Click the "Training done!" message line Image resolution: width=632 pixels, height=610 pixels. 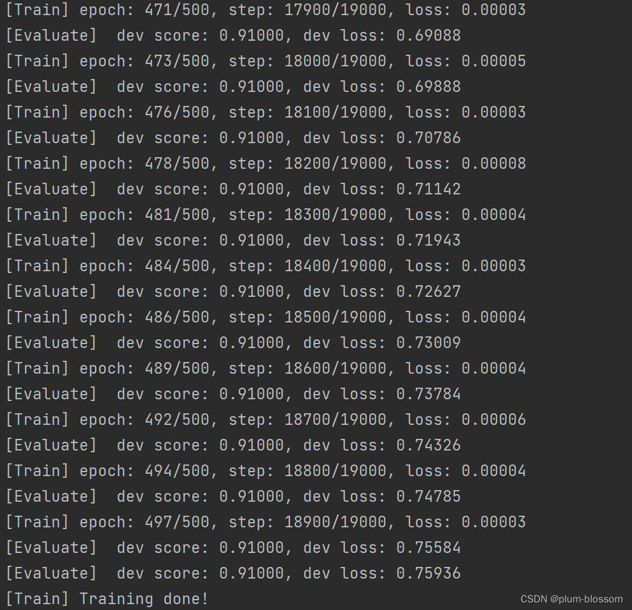(107, 599)
